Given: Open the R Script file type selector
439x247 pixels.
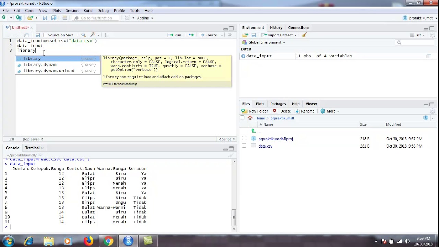Looking at the screenshot, I should point(227,139).
